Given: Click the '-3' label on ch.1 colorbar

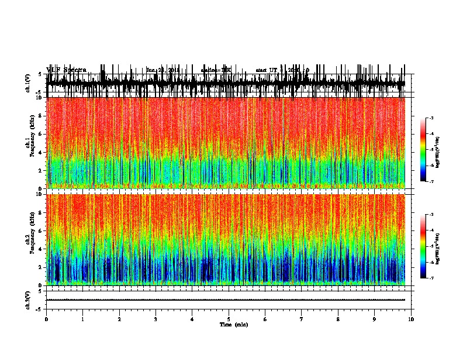Looking at the screenshot, I should click(431, 118).
